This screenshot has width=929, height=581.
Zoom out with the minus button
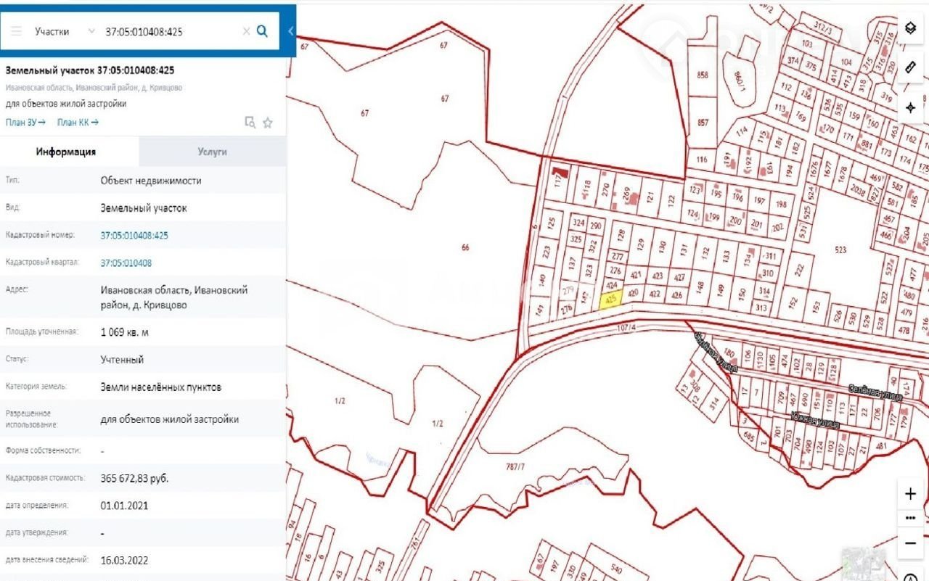pos(910,543)
